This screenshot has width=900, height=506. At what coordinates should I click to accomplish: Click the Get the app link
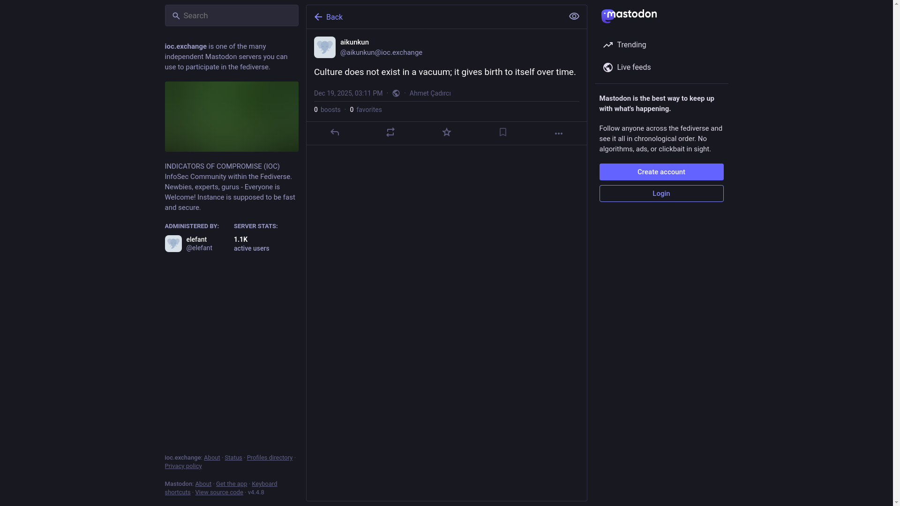pyautogui.click(x=232, y=484)
